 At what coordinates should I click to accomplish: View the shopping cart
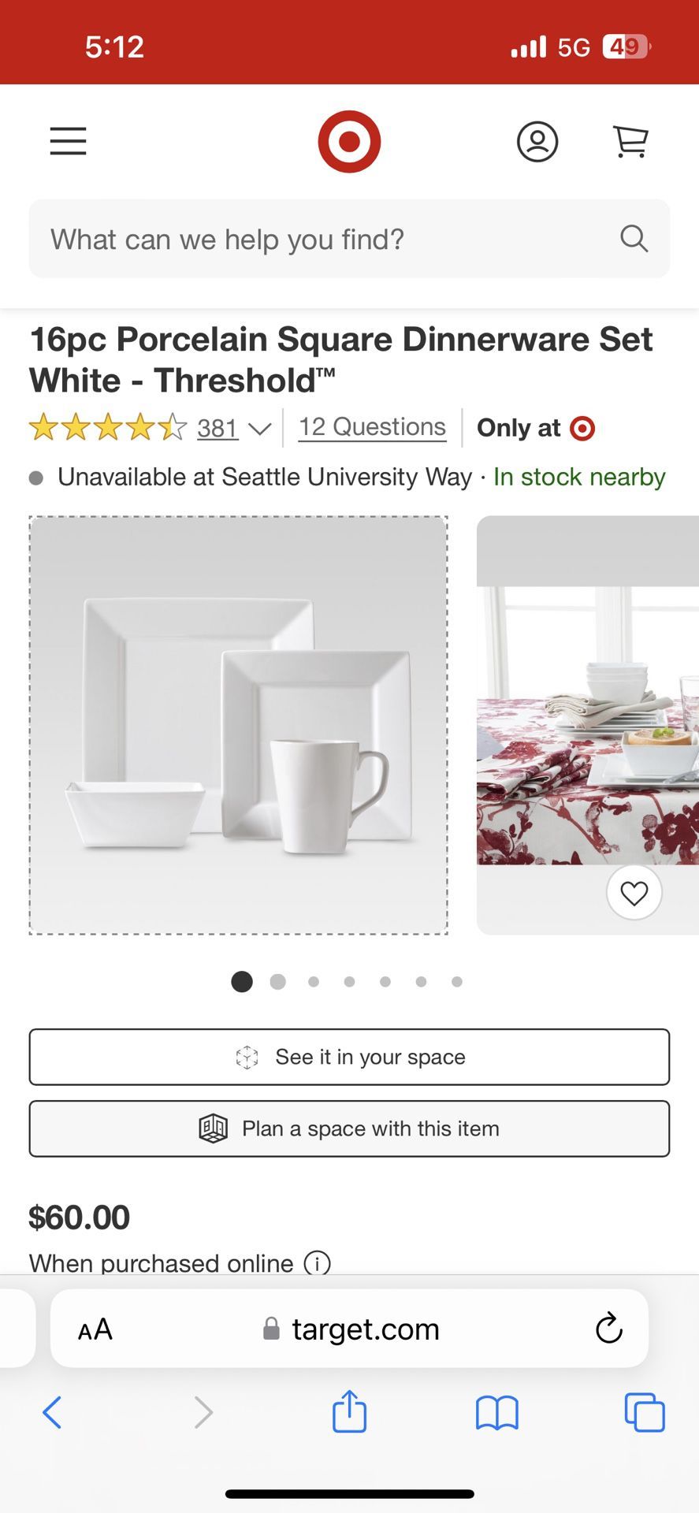point(630,142)
